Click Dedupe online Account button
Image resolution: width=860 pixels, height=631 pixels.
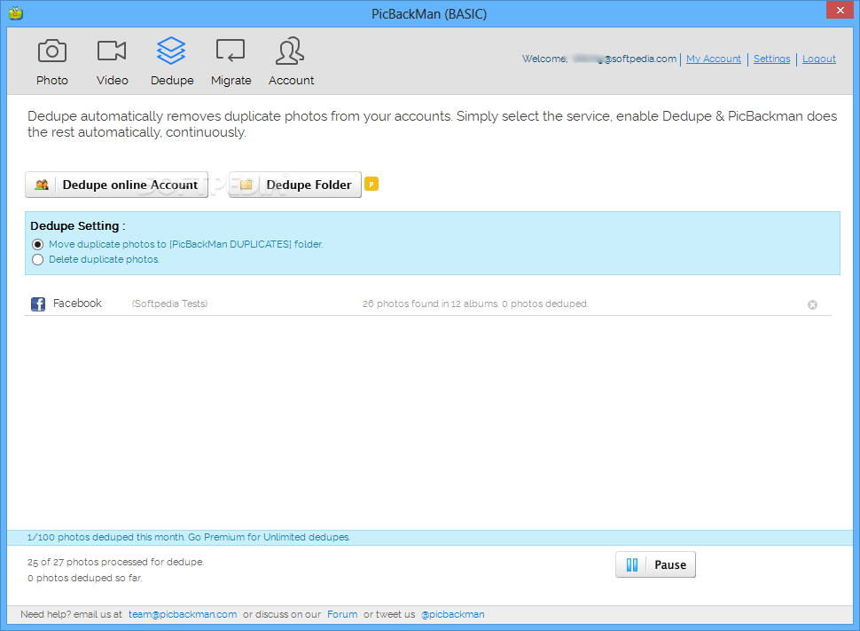[116, 185]
